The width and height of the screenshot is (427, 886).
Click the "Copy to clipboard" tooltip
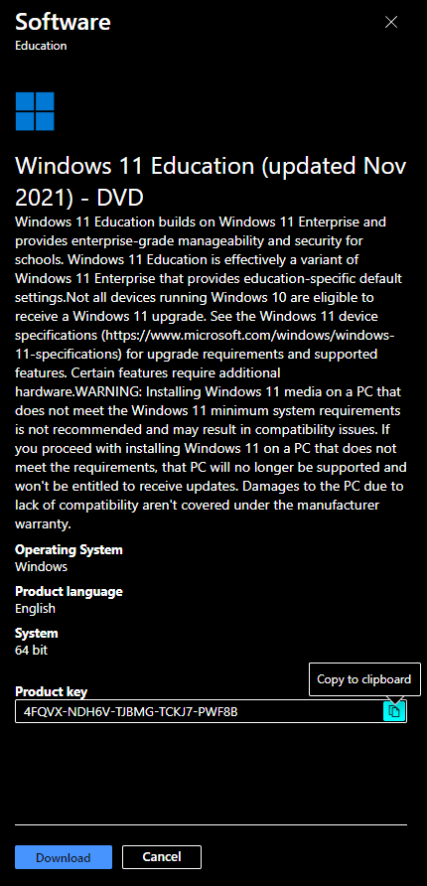pyautogui.click(x=364, y=679)
